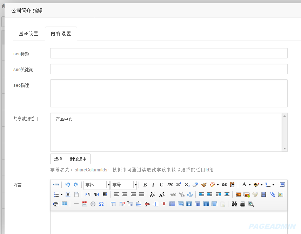Insert blockquote with quote marks icon
This screenshot has width=301, height=234.
224,185
